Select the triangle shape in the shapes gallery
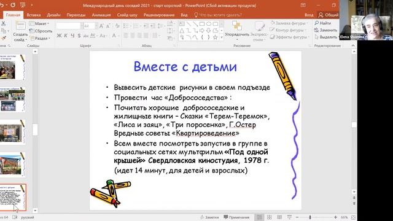The height and width of the screenshot is (221, 393). [182, 31]
